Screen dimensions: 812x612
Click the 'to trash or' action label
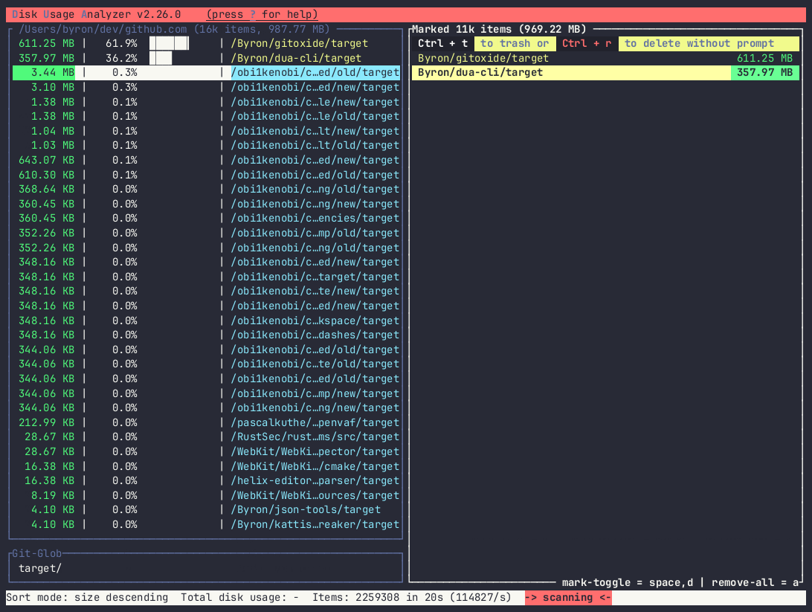pyautogui.click(x=514, y=43)
